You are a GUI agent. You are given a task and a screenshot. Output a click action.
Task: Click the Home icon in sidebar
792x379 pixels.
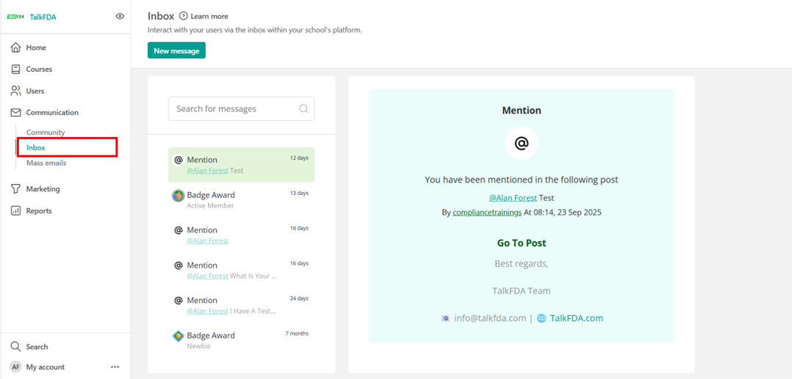pyautogui.click(x=15, y=48)
